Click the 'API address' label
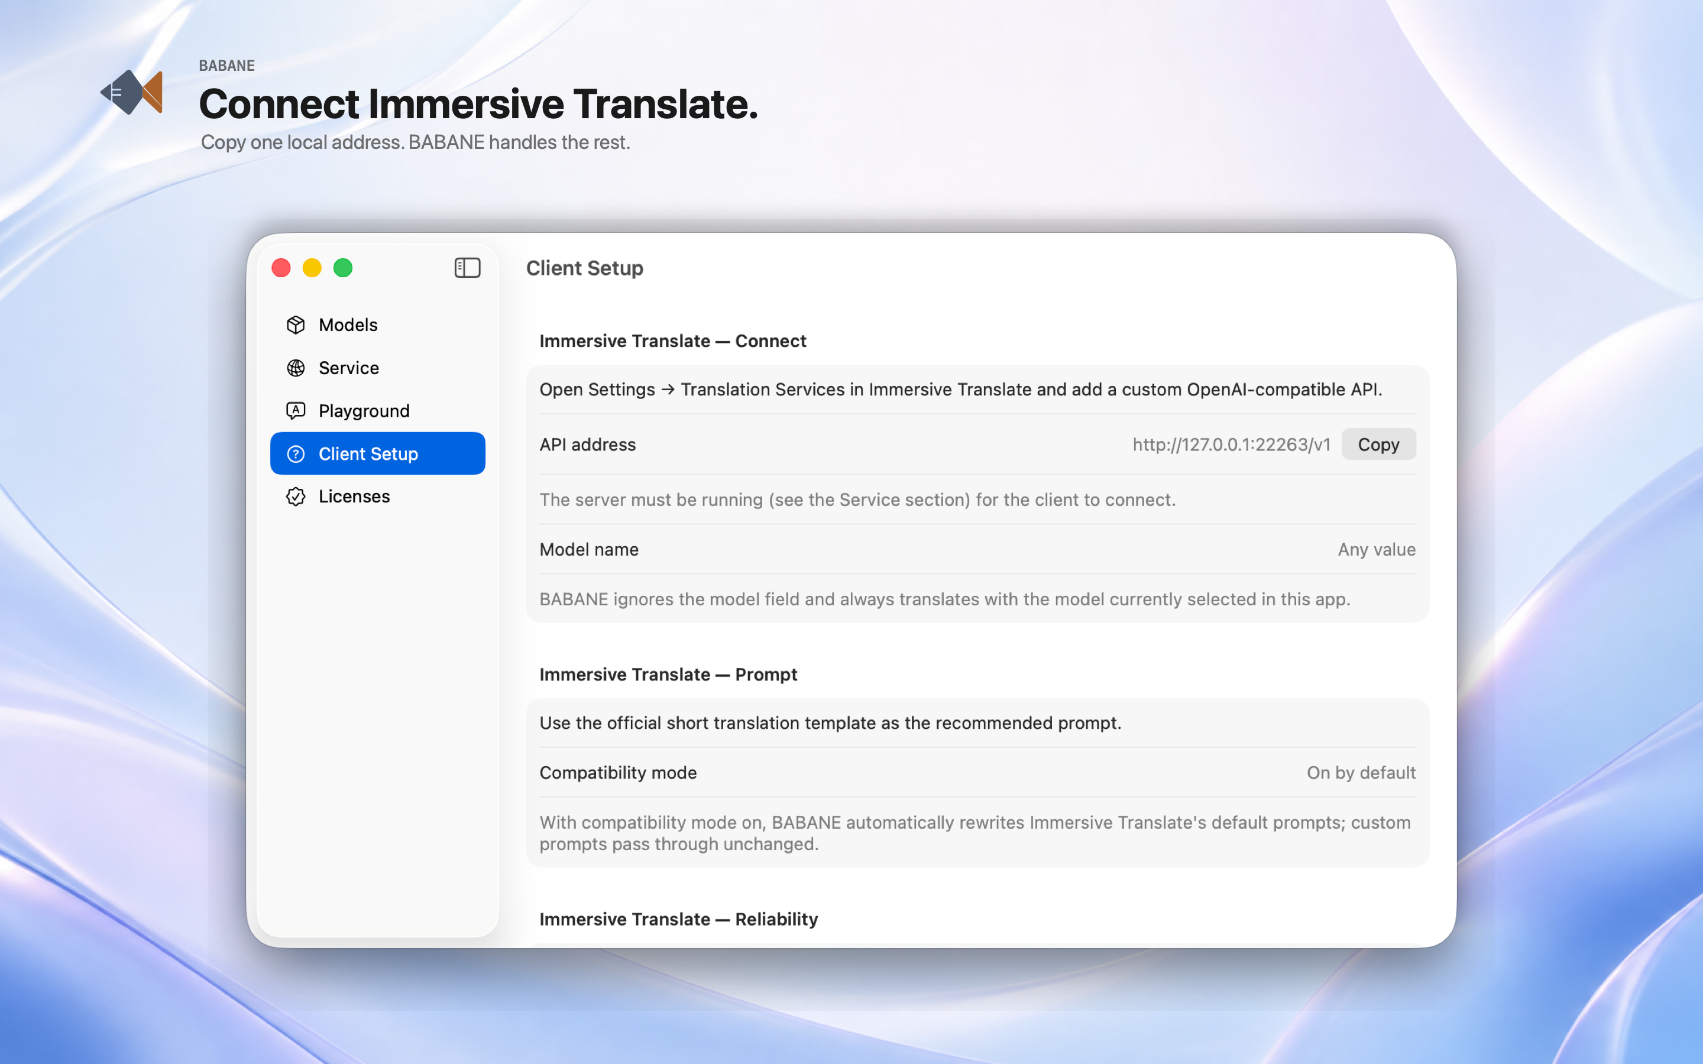The image size is (1703, 1064). coord(588,444)
